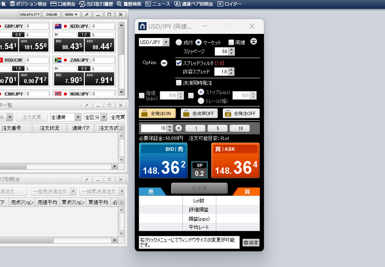Click the blue BID 売 sell price button
The height and width of the screenshot is (267, 385).
click(x=163, y=161)
